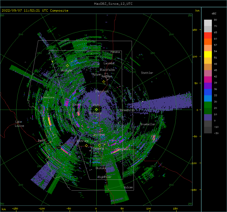Image resolution: width=227 pixels, height=212 pixels.
Task: Click the Drumheller label
Action: coord(148,124)
